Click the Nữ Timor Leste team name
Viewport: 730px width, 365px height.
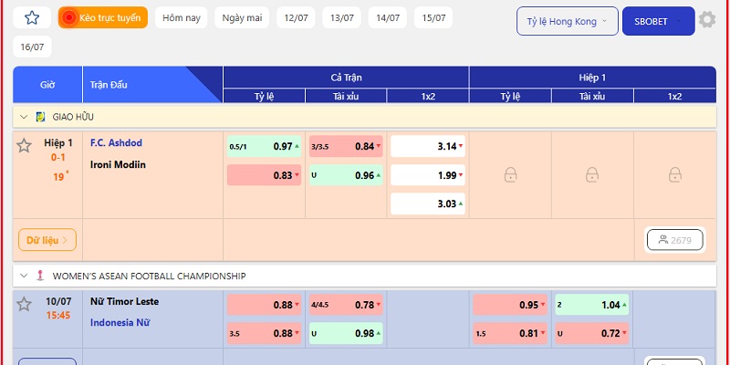[124, 302]
